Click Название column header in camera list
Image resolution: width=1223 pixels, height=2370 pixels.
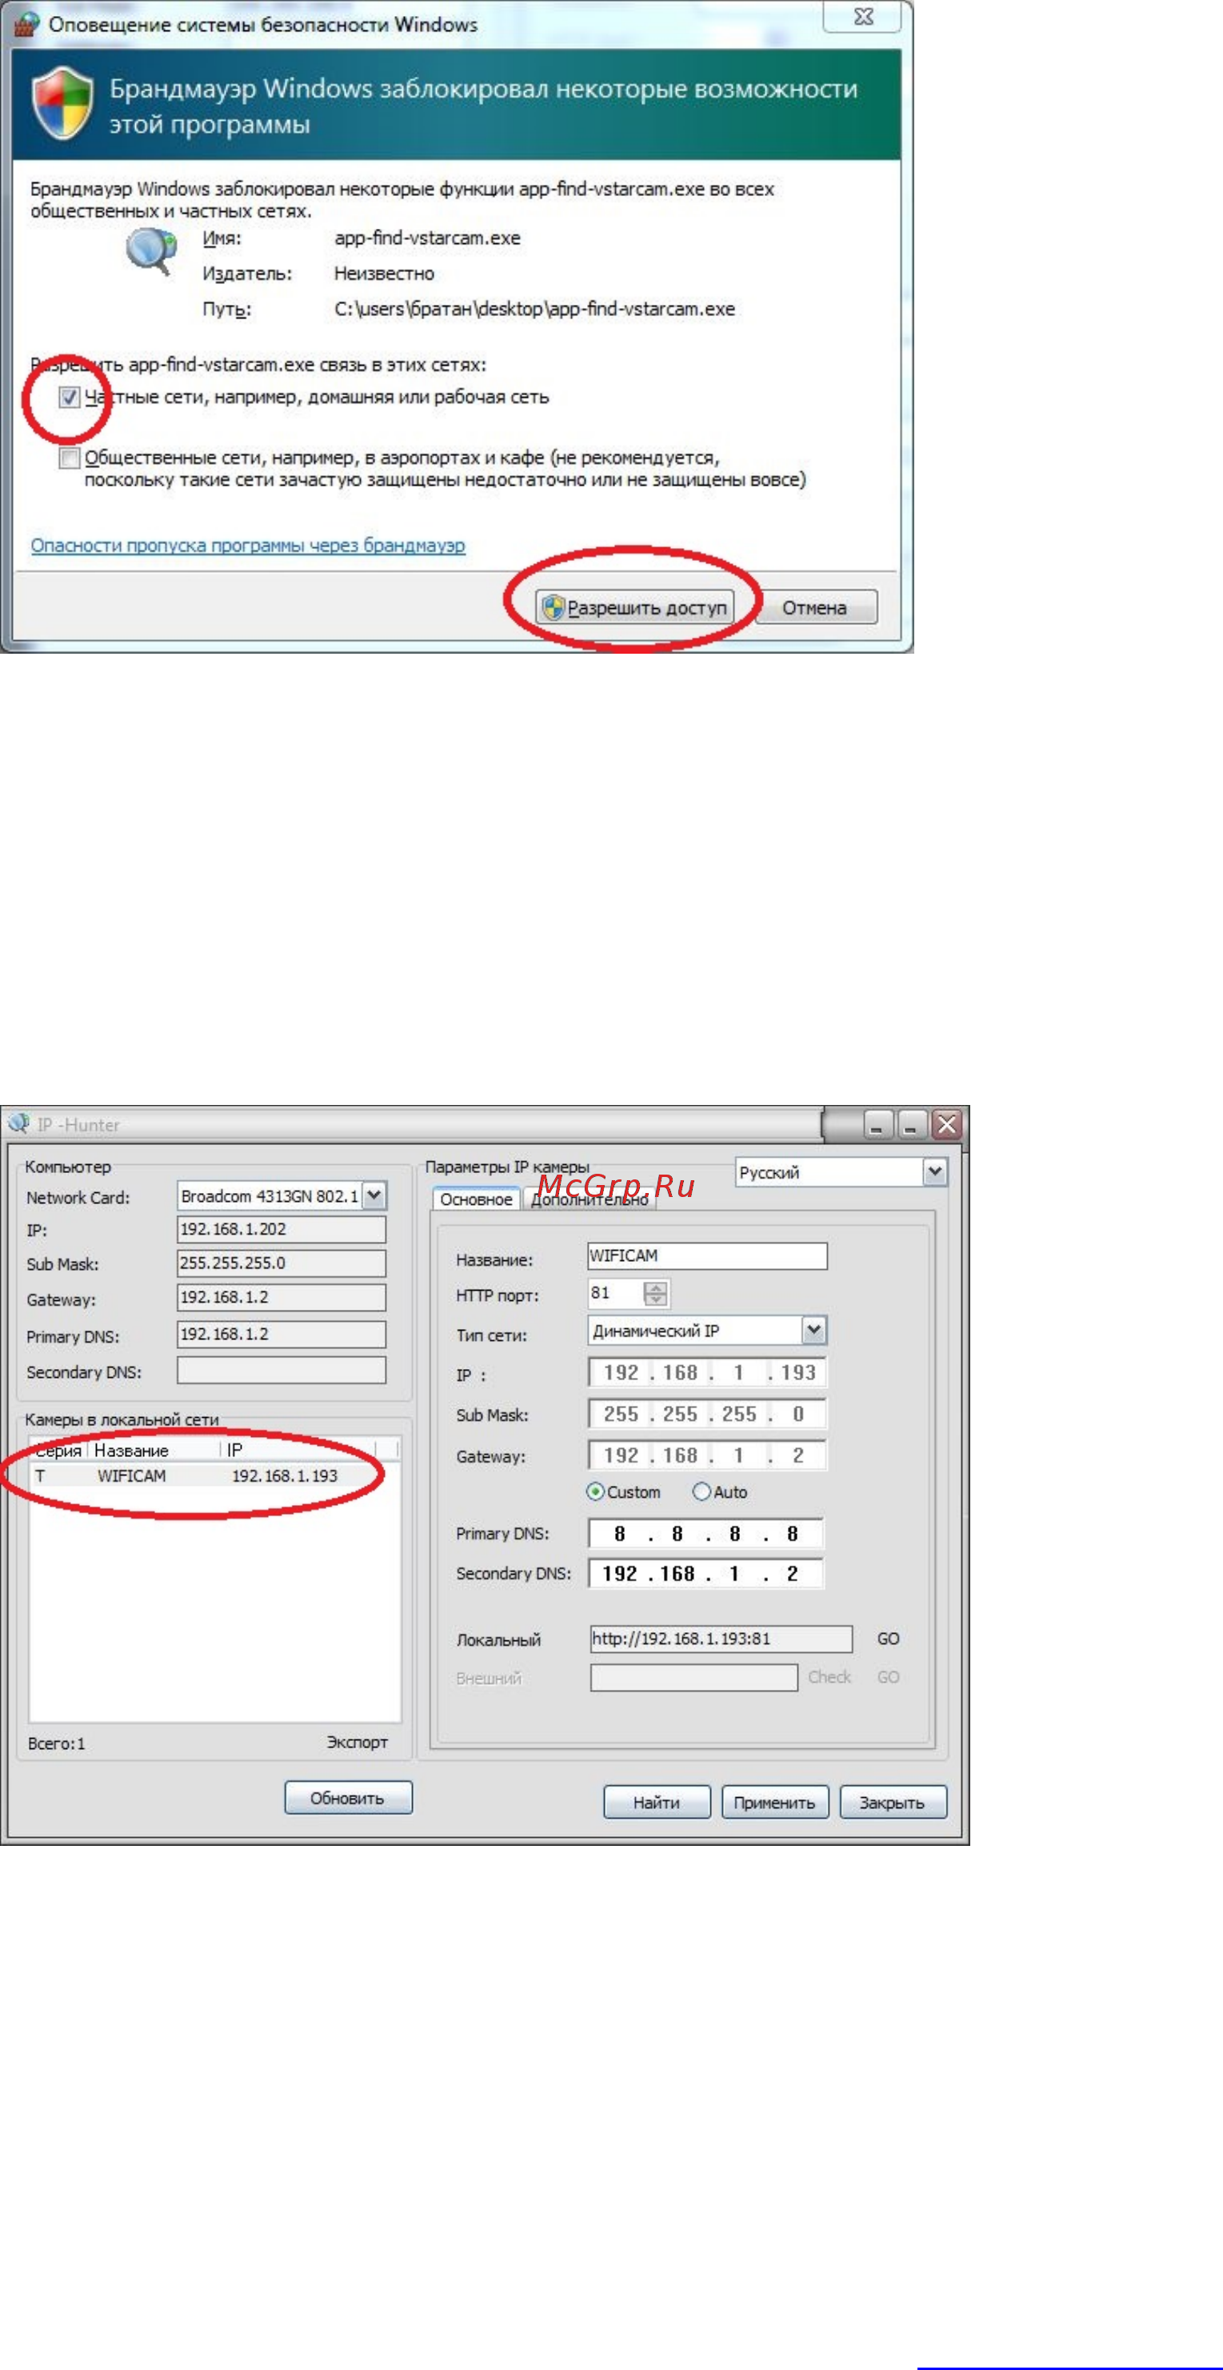point(154,1450)
